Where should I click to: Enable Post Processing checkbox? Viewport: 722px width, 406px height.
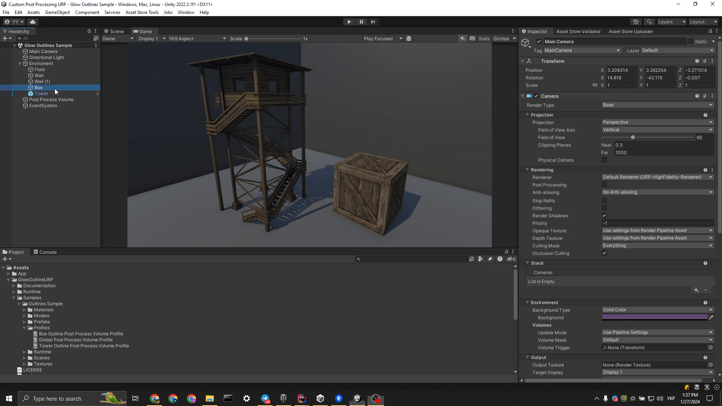point(604,185)
